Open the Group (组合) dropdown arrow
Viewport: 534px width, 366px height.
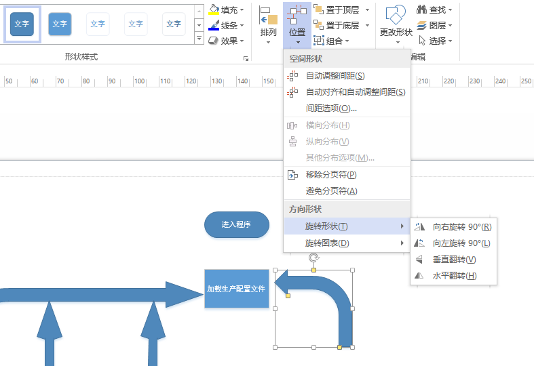[x=347, y=41]
